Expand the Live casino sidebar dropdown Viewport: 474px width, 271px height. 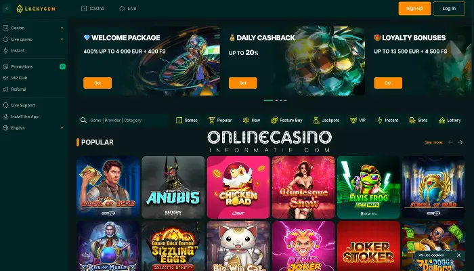pyautogui.click(x=62, y=39)
